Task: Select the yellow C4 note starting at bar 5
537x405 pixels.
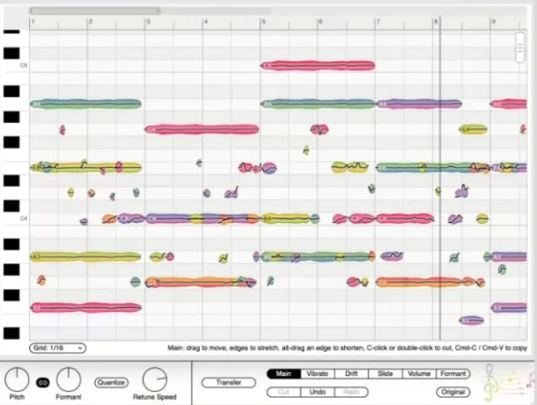Action: [x=286, y=218]
